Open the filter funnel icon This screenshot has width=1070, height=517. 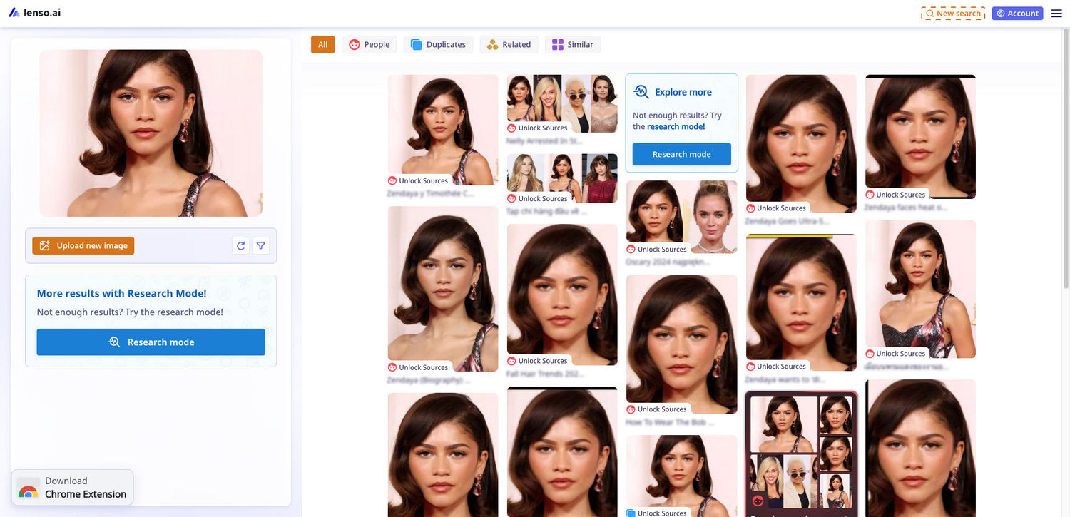(261, 245)
